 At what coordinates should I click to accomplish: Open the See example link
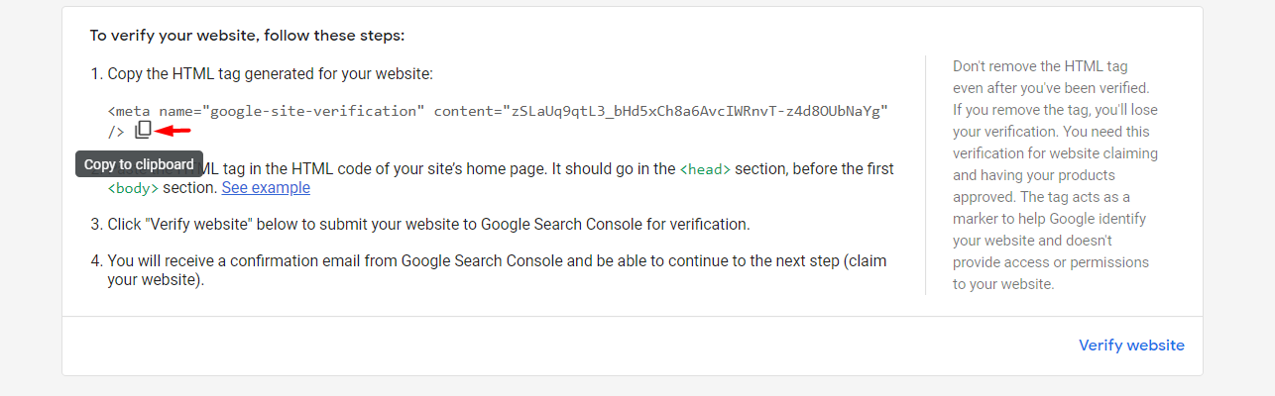tap(266, 187)
